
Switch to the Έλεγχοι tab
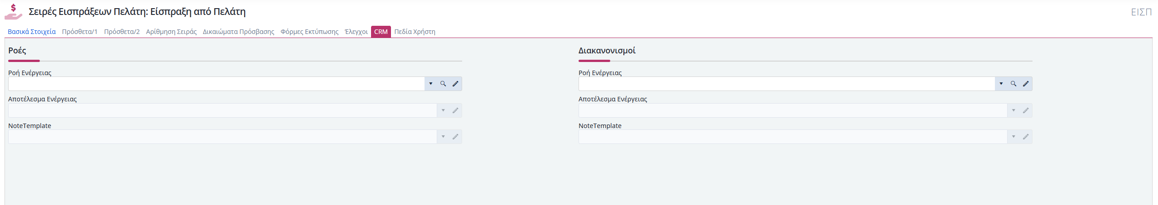pos(356,32)
